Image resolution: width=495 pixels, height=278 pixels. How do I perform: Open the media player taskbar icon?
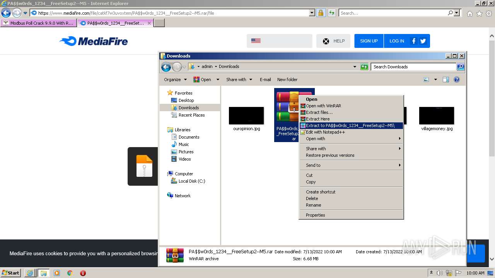point(57,273)
